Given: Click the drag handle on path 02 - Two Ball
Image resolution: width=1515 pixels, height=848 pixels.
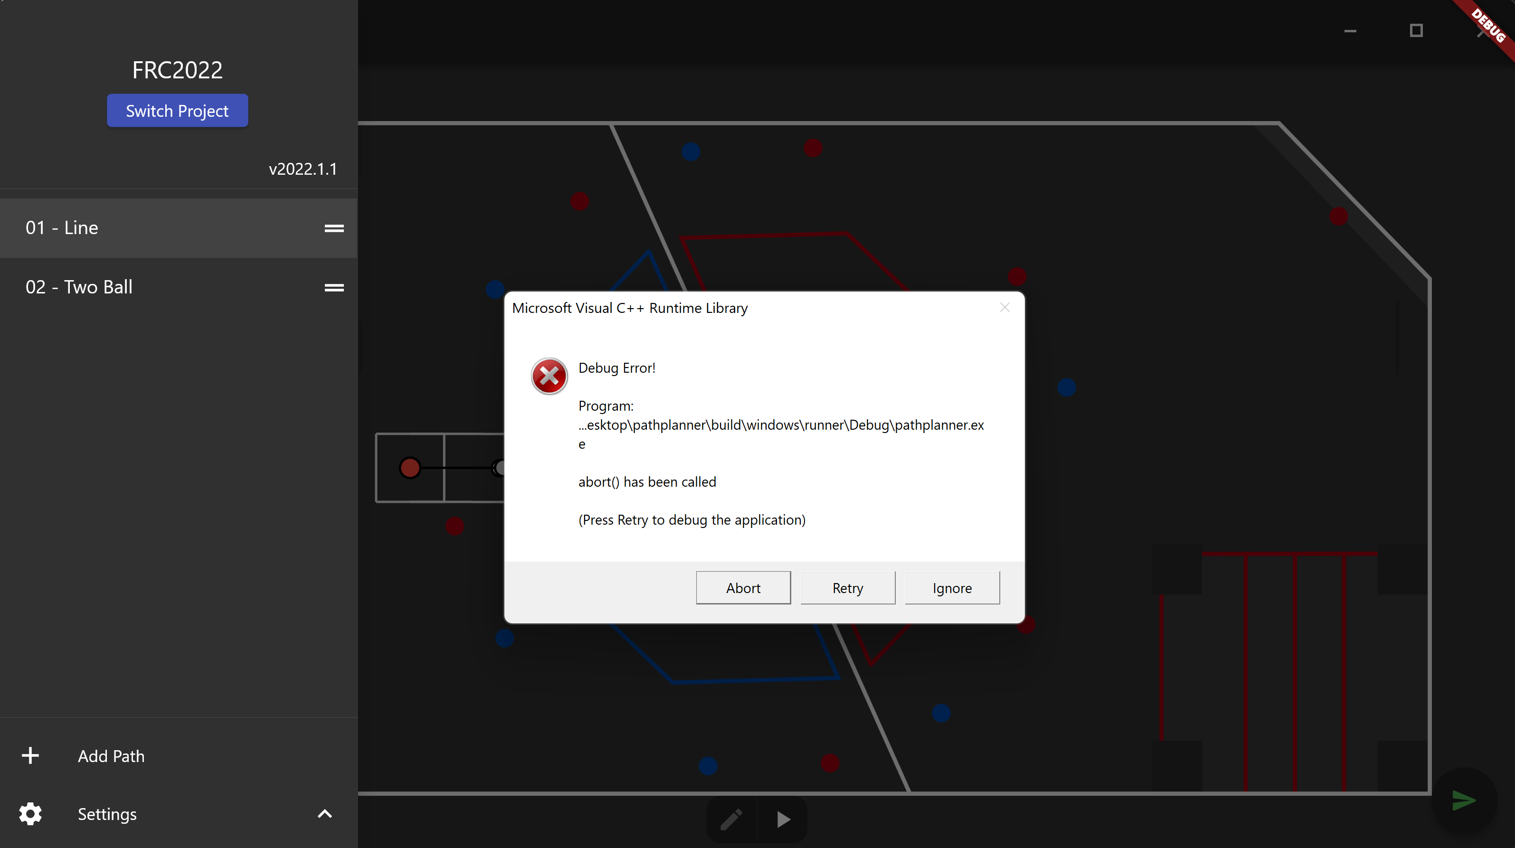Looking at the screenshot, I should coord(334,288).
